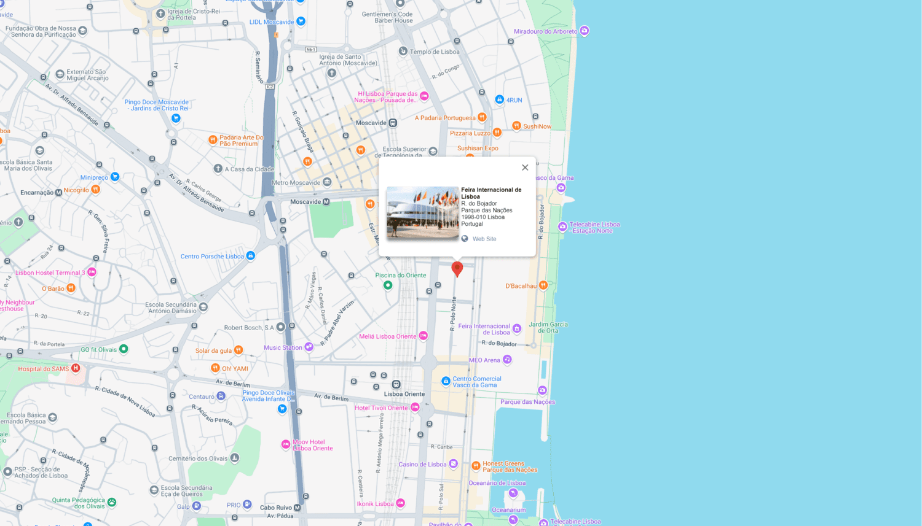Viewport: 922px width, 526px height.
Task: Open the A Casa da Cidade icon
Action: coord(218,168)
